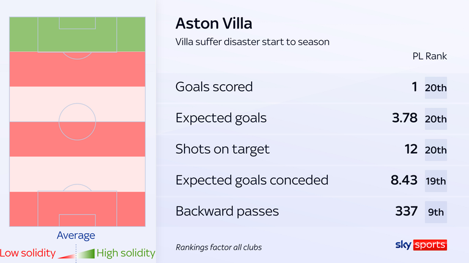Click the 'Rankings factor all clubs' note
This screenshot has width=469, height=263.
(x=219, y=247)
